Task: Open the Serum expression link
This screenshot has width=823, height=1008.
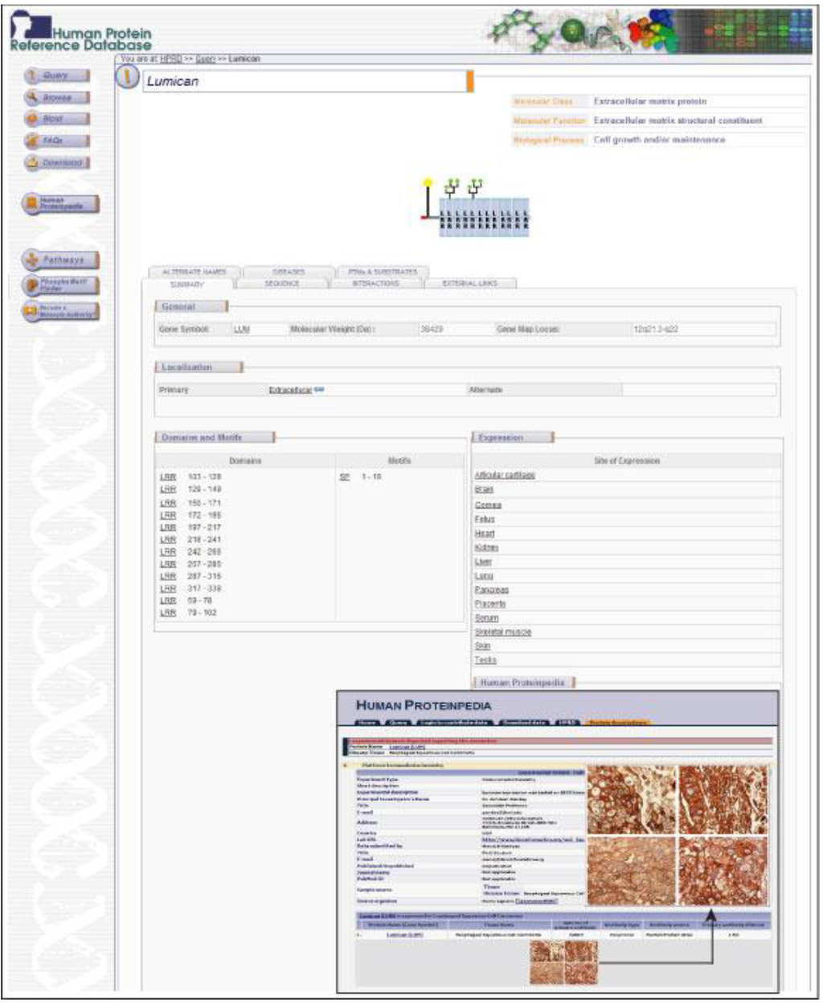Action: point(486,618)
